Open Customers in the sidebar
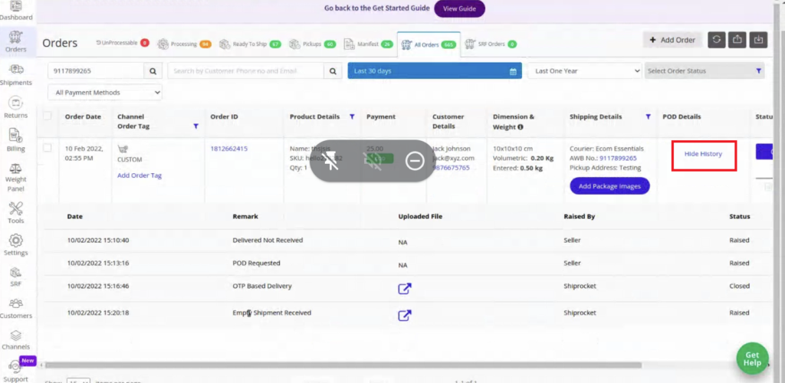Viewport: 785px width, 383px height. [x=16, y=308]
